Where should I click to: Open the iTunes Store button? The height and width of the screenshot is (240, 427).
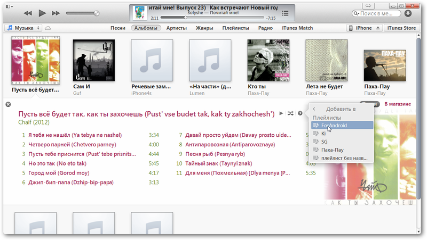click(401, 28)
